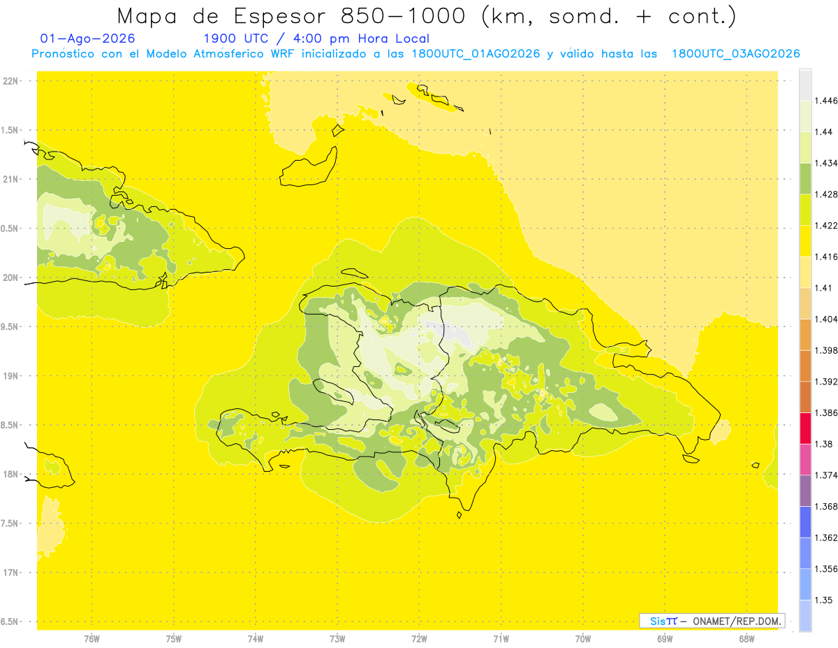This screenshot has width=838, height=648.
Task: Click the 72W longitude label
Action: tap(419, 639)
